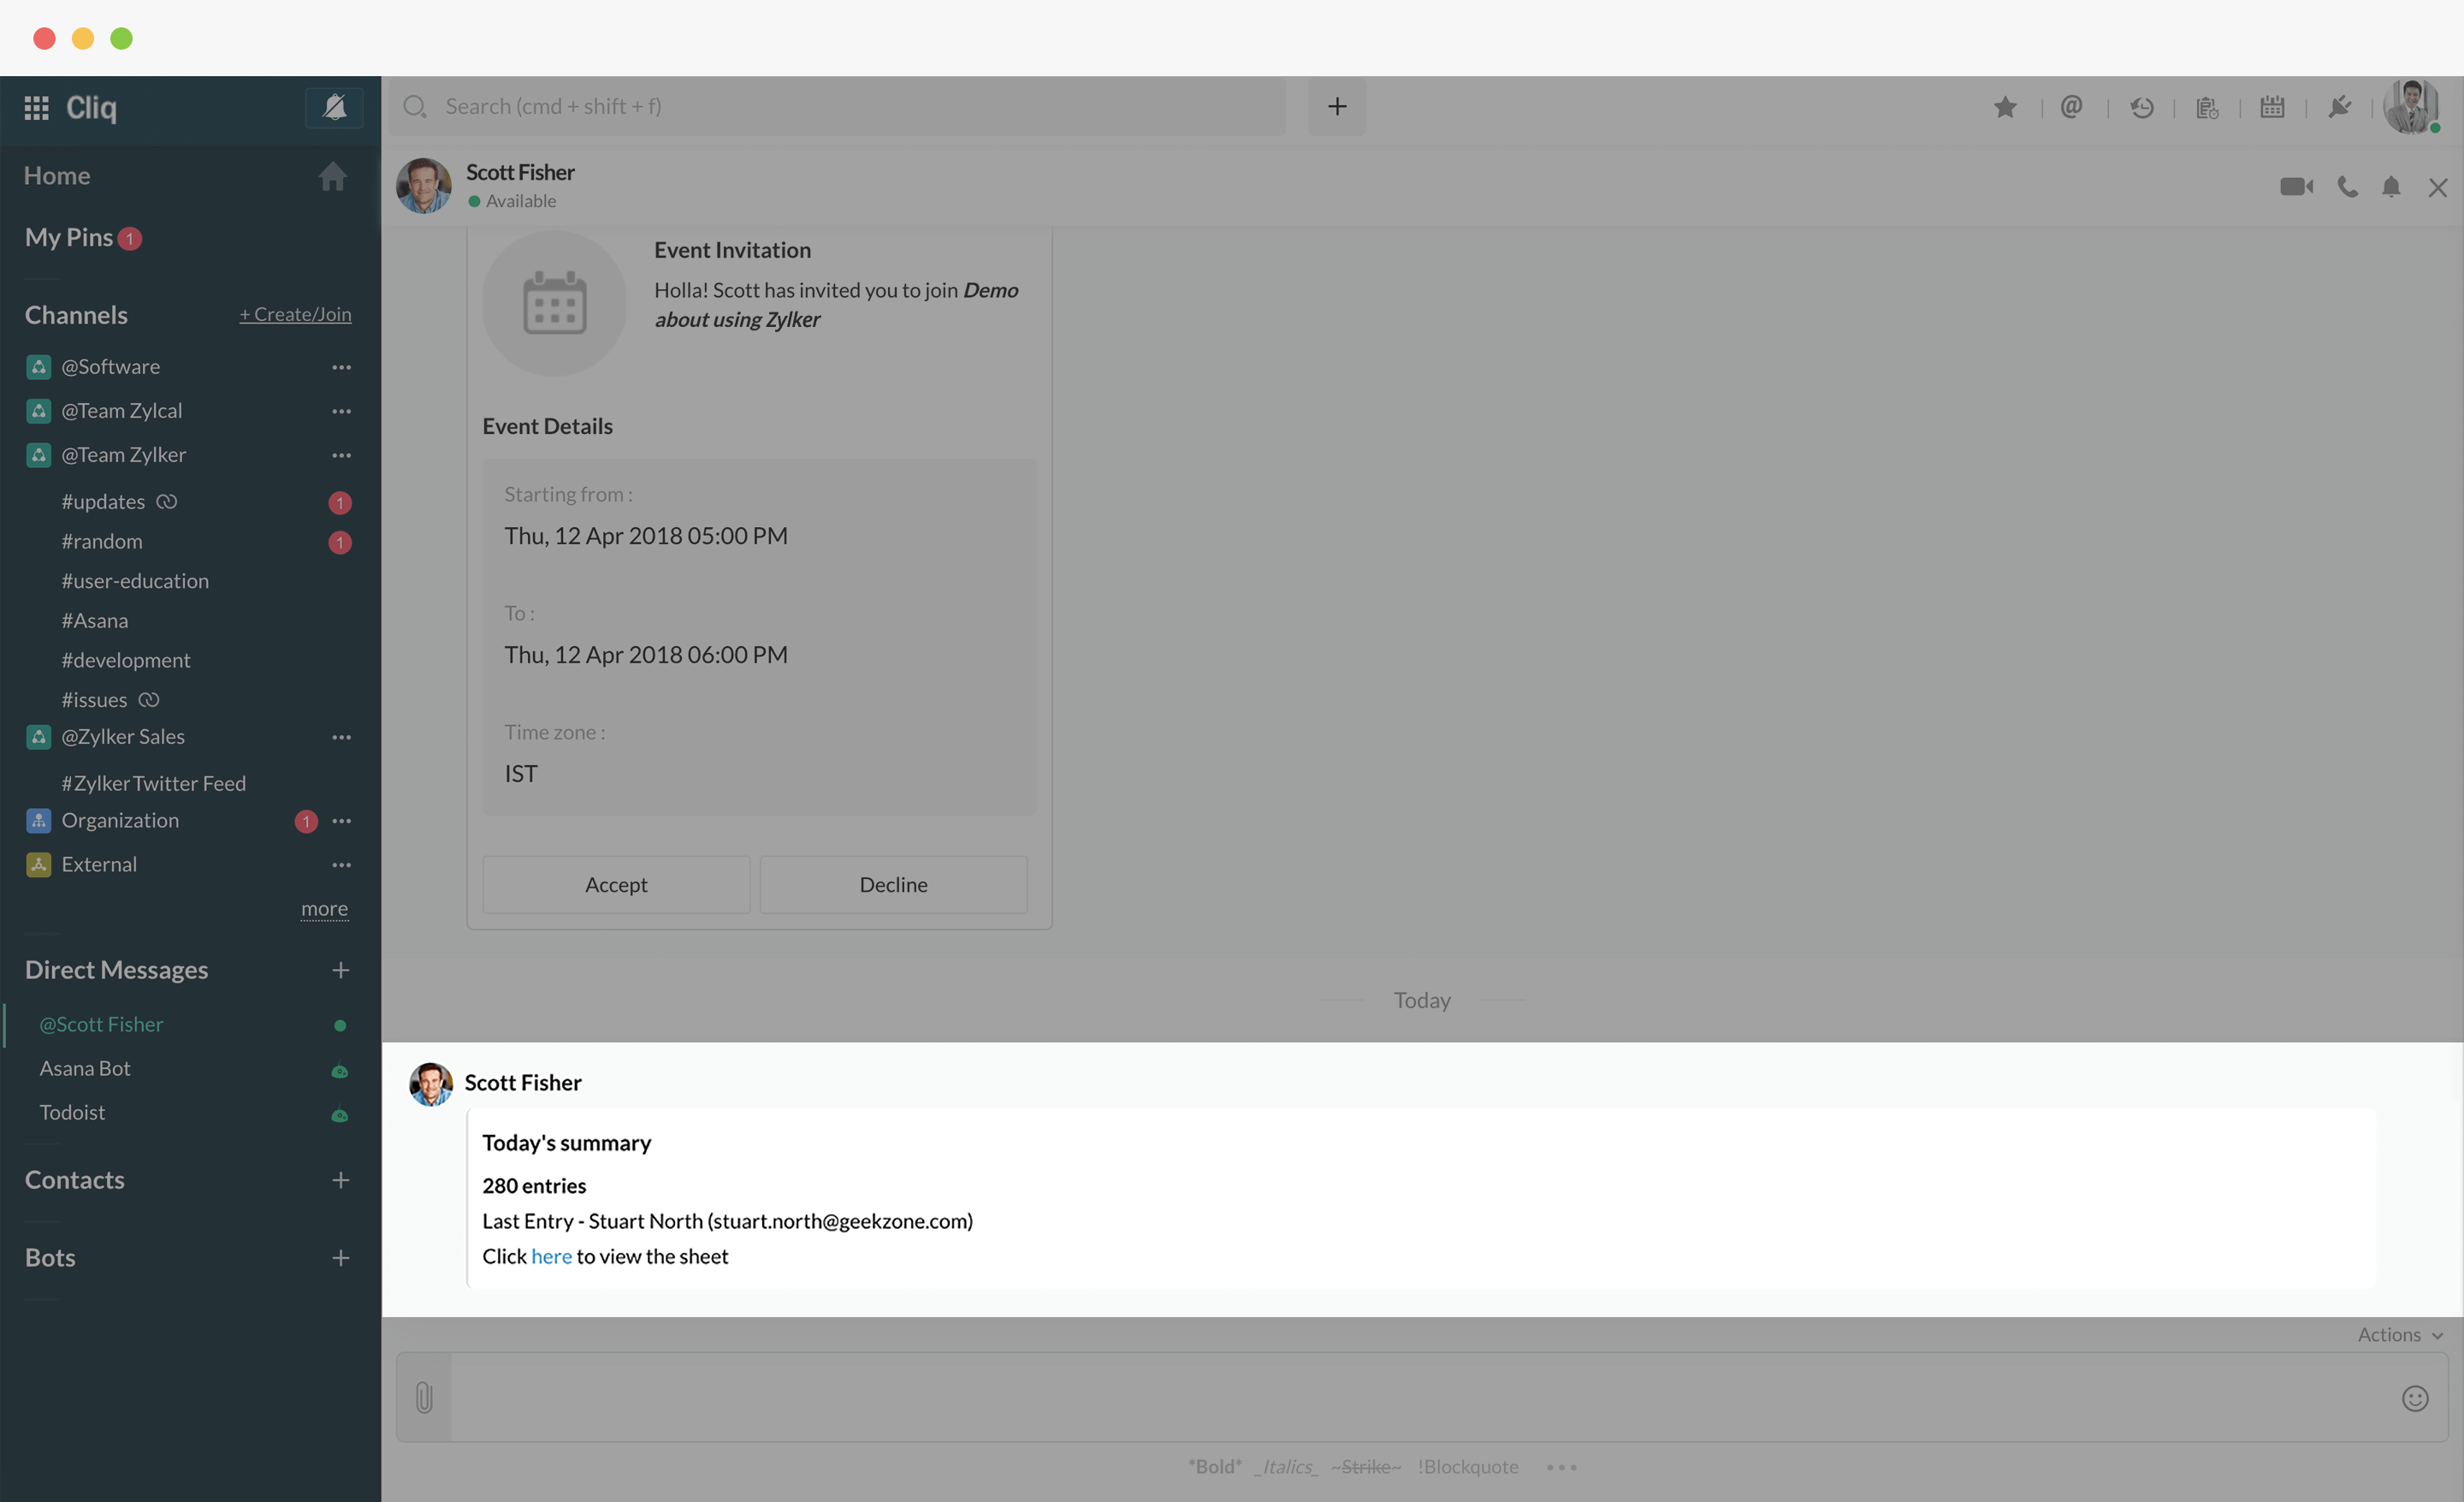2464x1502 pixels.
Task: Open the Actions dropdown above the message box
Action: point(2399,1334)
